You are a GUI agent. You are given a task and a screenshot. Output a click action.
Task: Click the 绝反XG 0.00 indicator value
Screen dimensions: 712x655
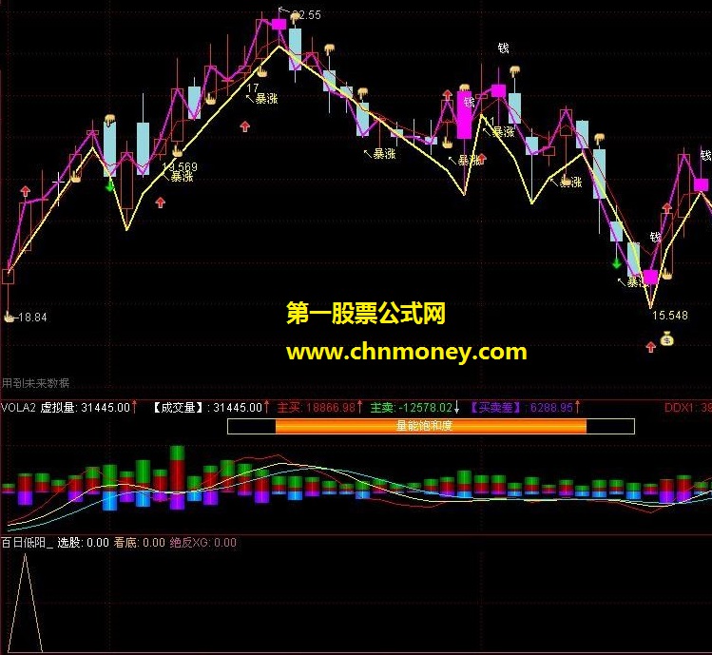(203, 543)
